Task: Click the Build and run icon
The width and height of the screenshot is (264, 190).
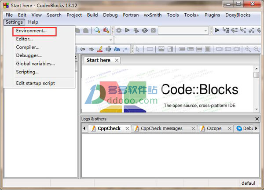Action: (136, 30)
